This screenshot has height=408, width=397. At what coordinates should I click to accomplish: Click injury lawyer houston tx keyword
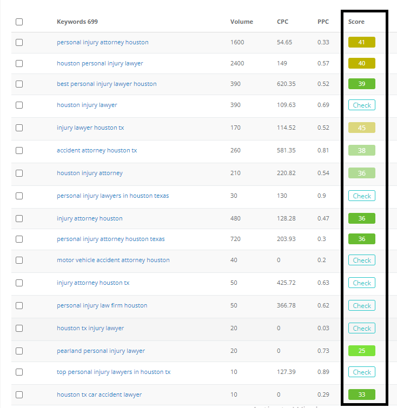[x=90, y=128]
